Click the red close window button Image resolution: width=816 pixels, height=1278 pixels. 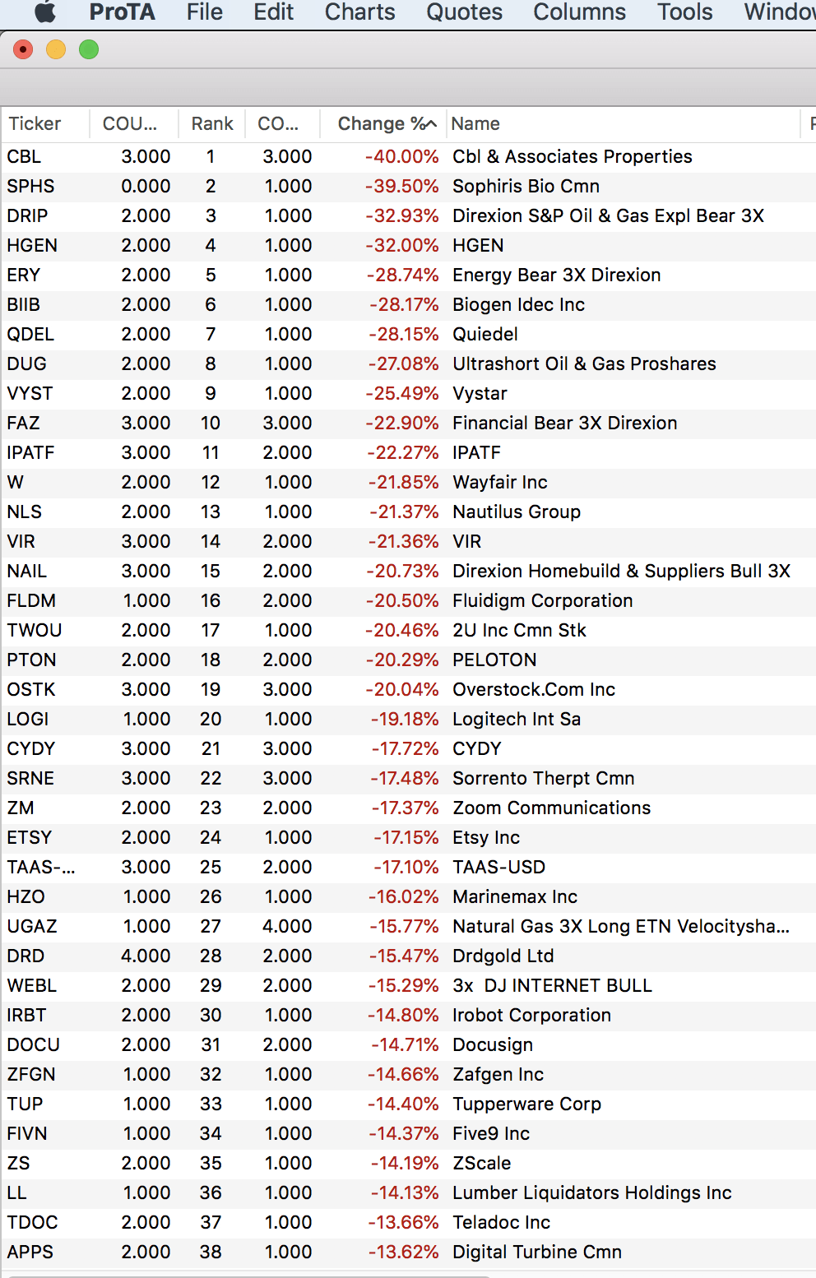23,50
